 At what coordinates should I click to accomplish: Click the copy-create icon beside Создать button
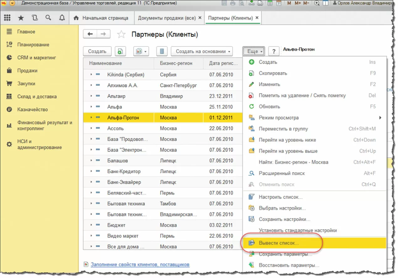120,51
